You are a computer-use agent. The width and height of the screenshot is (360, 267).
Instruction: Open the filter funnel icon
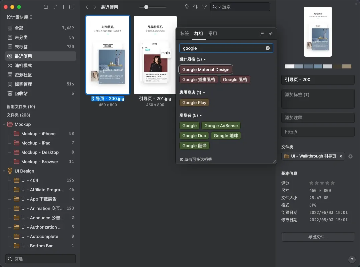click(204, 7)
